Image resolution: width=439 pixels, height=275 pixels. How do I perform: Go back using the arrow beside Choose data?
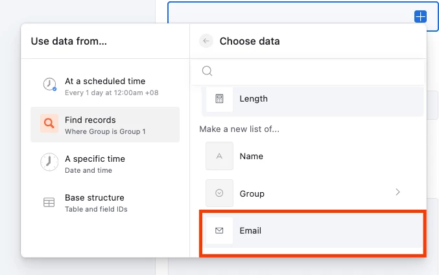pos(206,41)
